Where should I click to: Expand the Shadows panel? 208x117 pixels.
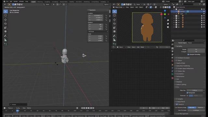tap(179, 82)
